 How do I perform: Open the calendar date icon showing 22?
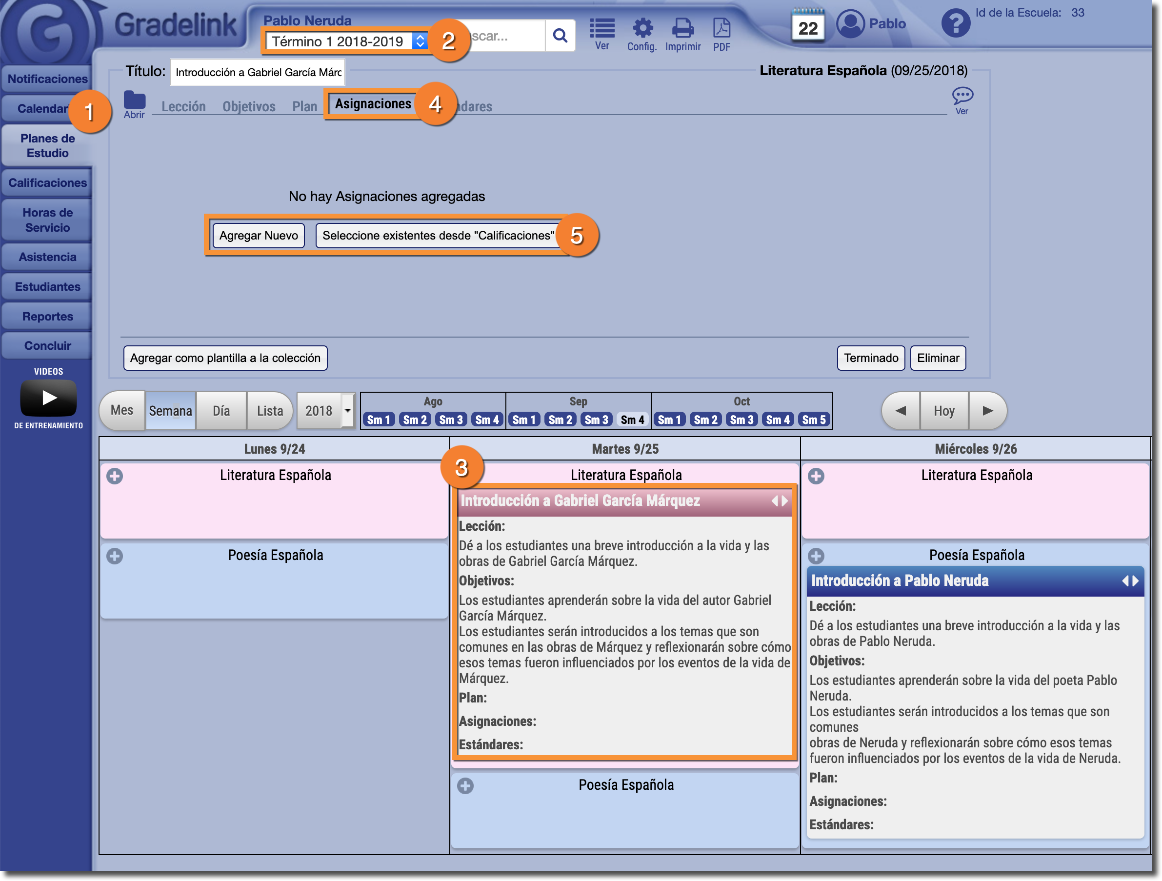[x=807, y=25]
